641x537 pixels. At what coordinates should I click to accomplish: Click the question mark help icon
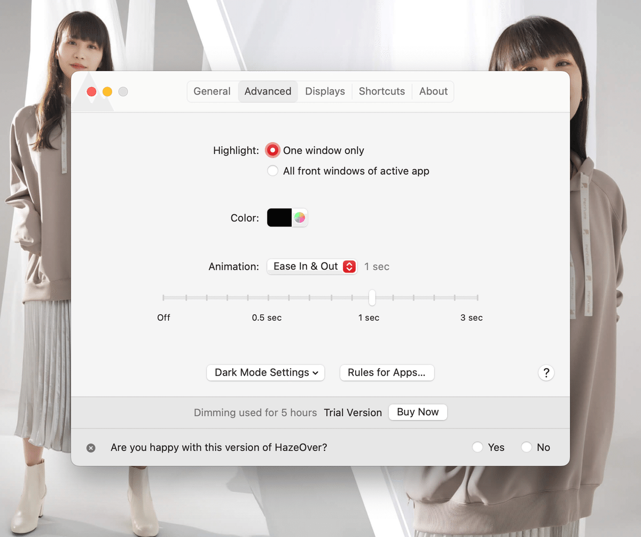(x=546, y=372)
